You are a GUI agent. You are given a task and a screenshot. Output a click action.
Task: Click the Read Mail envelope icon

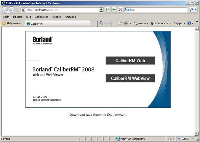click(x=120, y=24)
